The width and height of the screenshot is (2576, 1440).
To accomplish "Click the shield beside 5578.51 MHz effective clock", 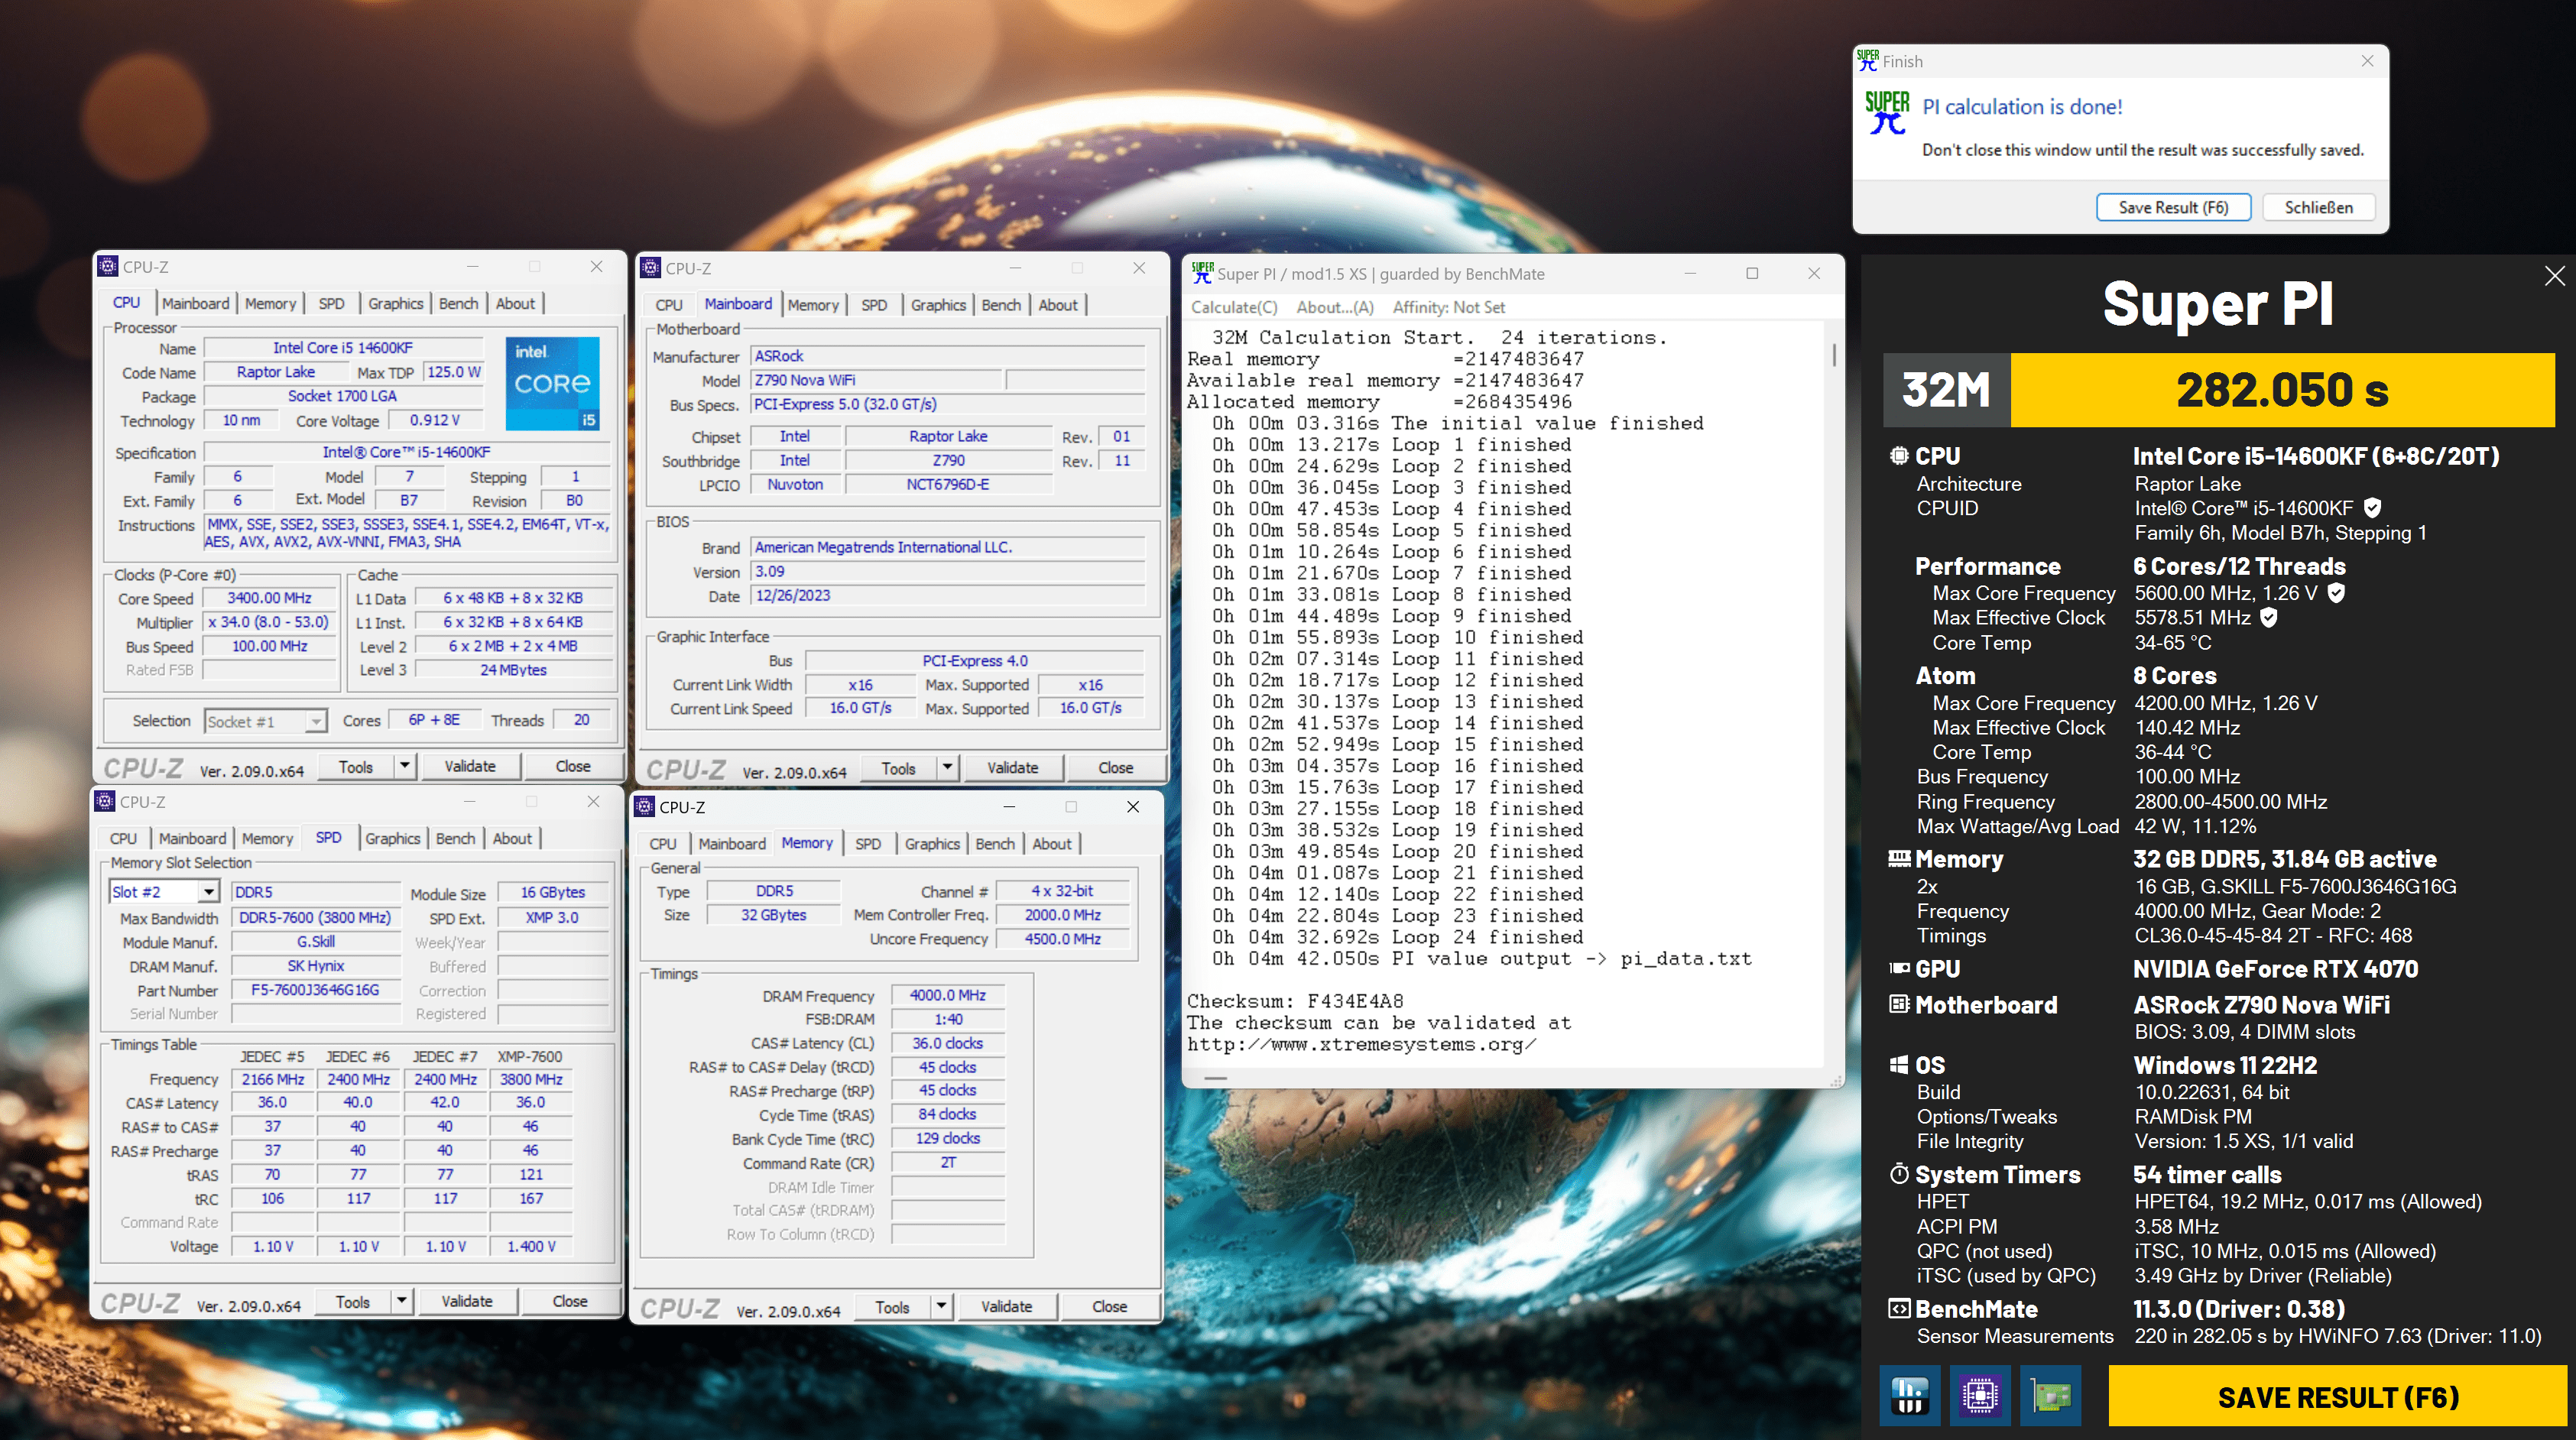I will 2269,618.
